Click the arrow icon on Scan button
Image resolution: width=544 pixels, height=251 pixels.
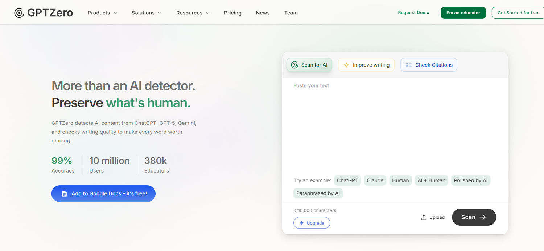click(x=483, y=217)
